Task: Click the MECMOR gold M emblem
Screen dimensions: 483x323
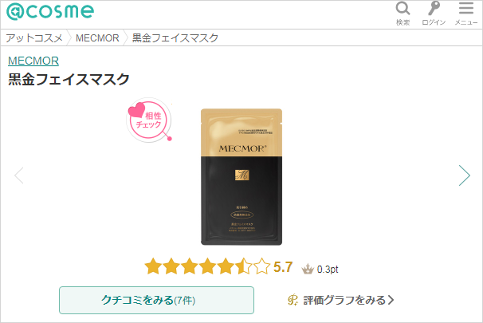Action: (241, 175)
